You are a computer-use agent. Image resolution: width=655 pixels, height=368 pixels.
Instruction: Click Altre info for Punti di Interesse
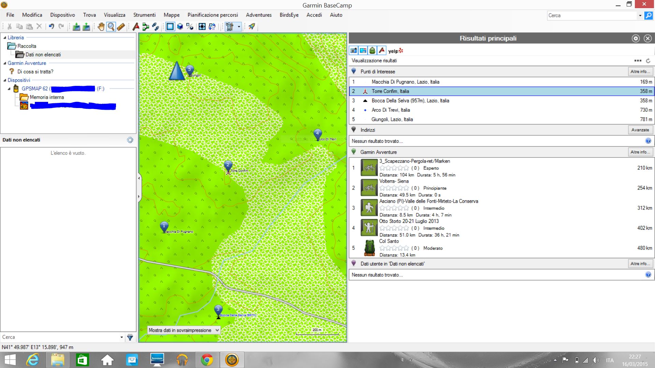(x=640, y=72)
